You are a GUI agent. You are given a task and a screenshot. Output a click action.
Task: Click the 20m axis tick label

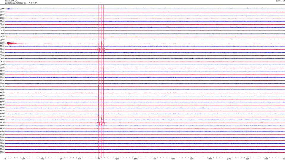192,159
